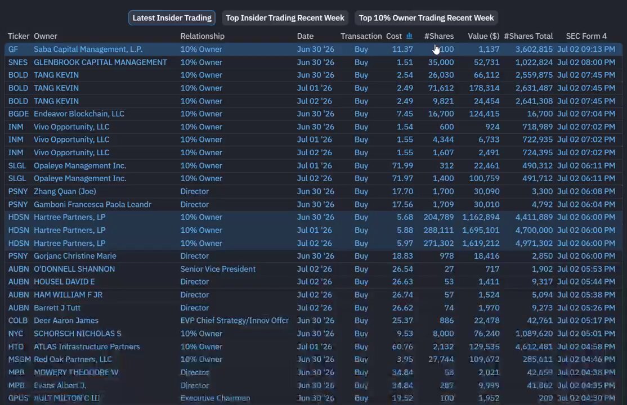627x405 pixels.
Task: Click the Relationship column header
Action: [202, 36]
